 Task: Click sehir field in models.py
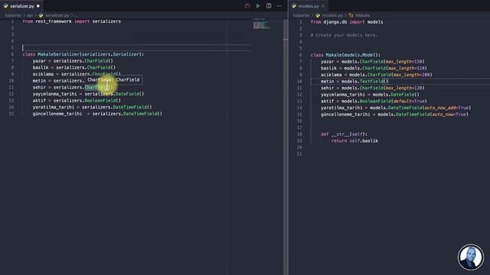(327, 88)
